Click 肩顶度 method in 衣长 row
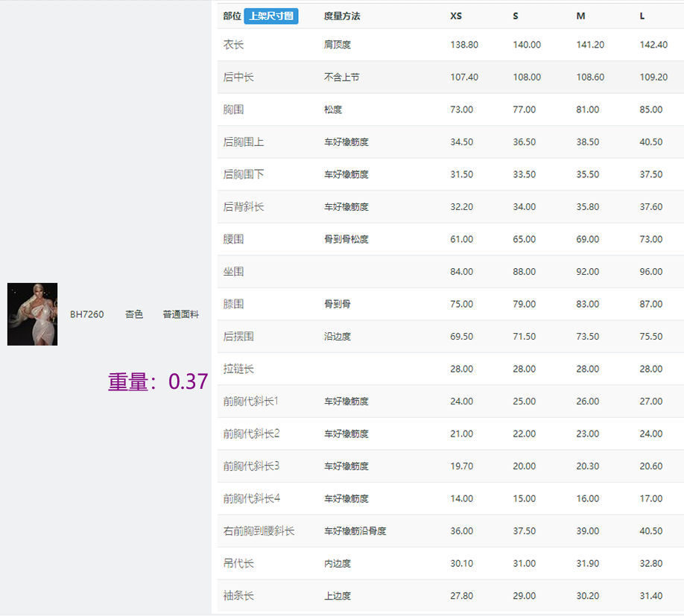Screen dimensions: 684x616 pos(338,45)
